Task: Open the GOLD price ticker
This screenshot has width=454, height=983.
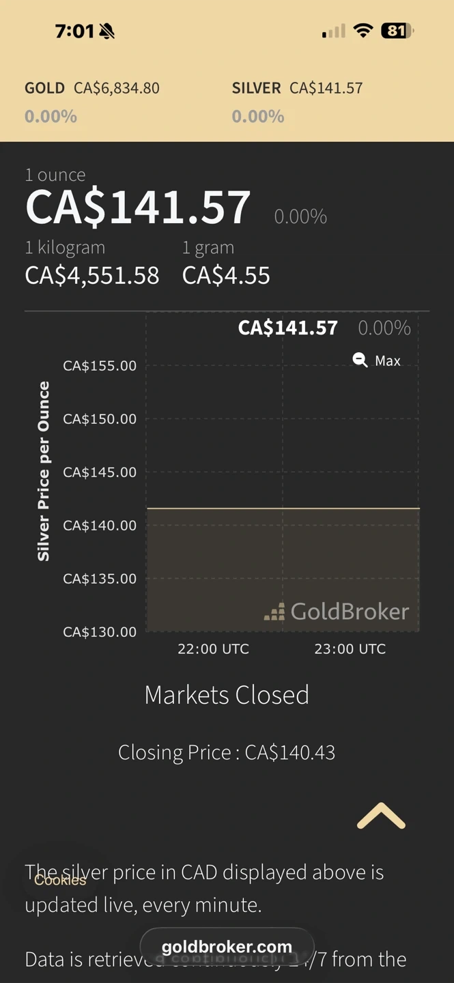Action: [x=92, y=88]
